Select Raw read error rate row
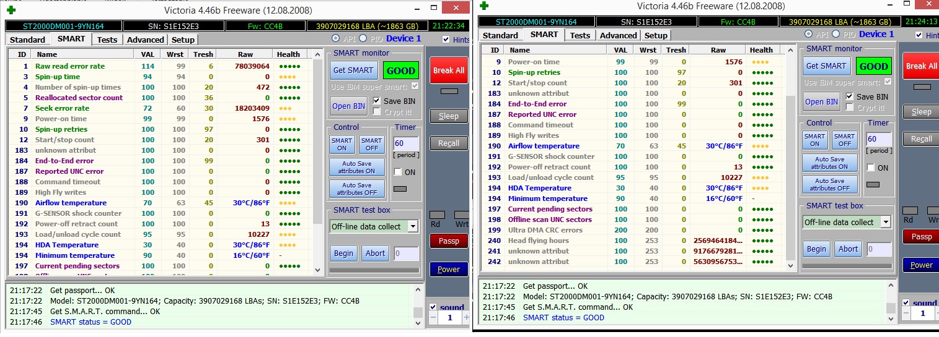The image size is (939, 337). click(159, 66)
